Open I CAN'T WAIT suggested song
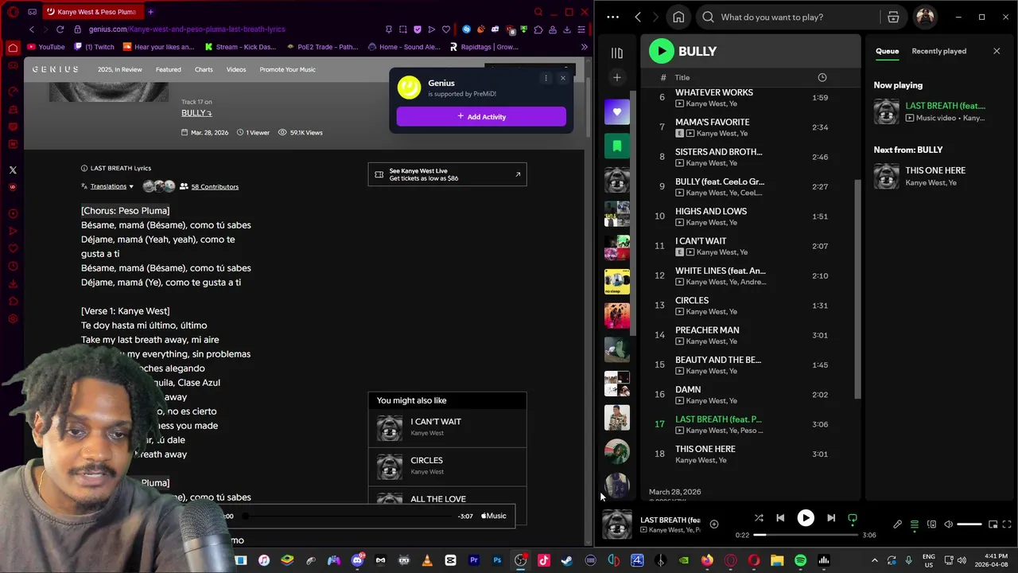 [x=447, y=427]
